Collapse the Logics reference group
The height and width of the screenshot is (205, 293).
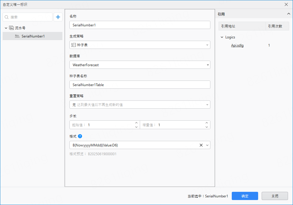[222, 37]
